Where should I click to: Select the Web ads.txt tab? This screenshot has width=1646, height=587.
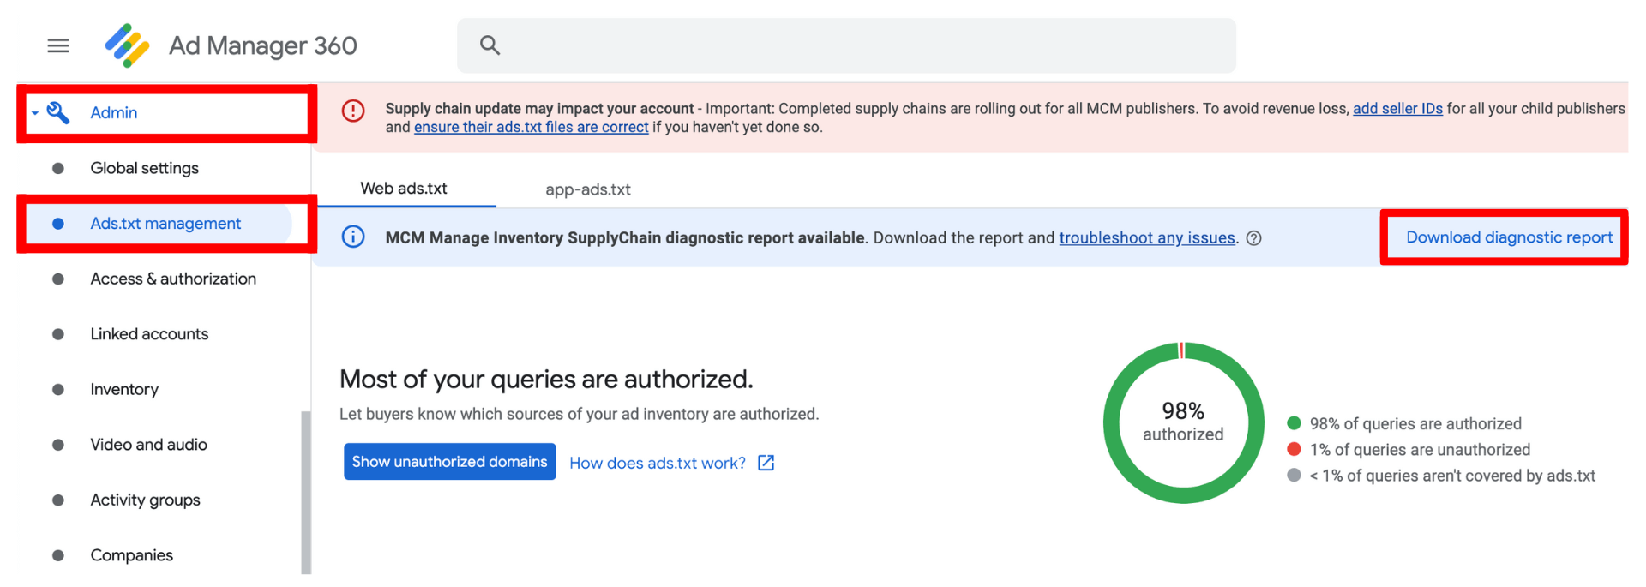[404, 189]
